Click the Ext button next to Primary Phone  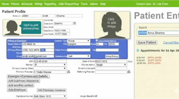coord(43,50)
